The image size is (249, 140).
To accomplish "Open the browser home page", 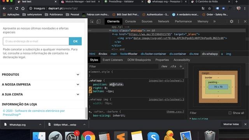I will pos(23,9).
